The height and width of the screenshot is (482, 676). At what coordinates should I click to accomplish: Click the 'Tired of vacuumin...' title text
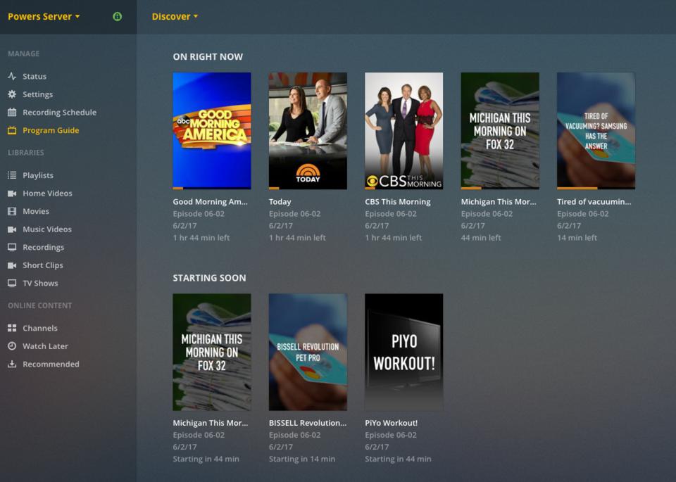594,201
